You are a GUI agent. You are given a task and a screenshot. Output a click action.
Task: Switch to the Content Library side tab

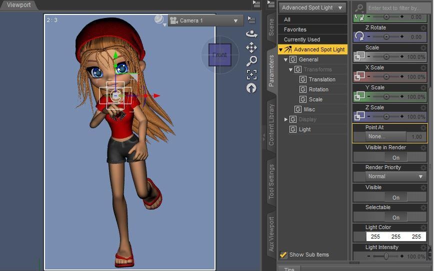[x=271, y=125]
